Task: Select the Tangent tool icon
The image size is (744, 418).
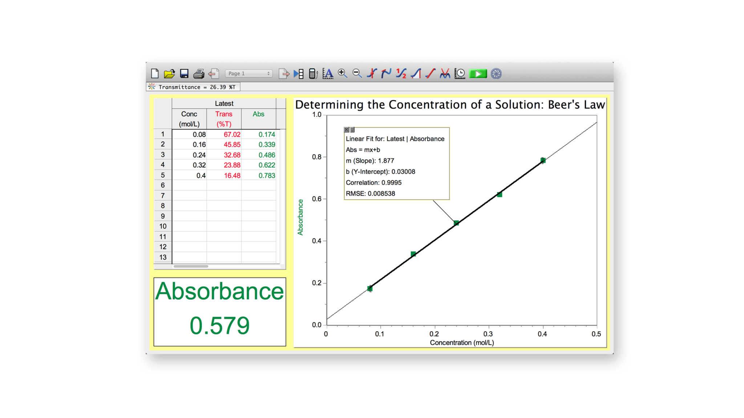Action: 386,74
